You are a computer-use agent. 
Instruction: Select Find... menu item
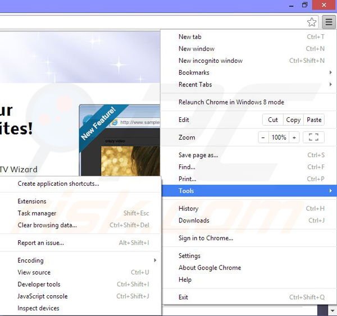[248, 167]
